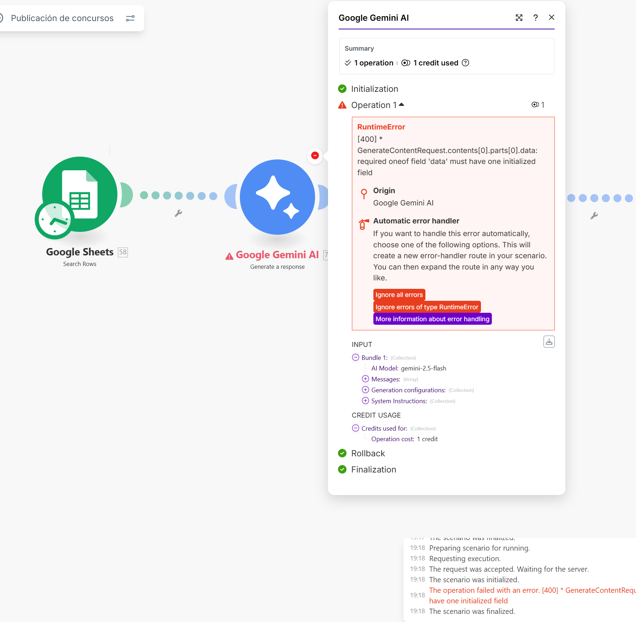Click the warning triangle beside Google Gemini AI label
The image size is (636, 622).
[x=229, y=256]
